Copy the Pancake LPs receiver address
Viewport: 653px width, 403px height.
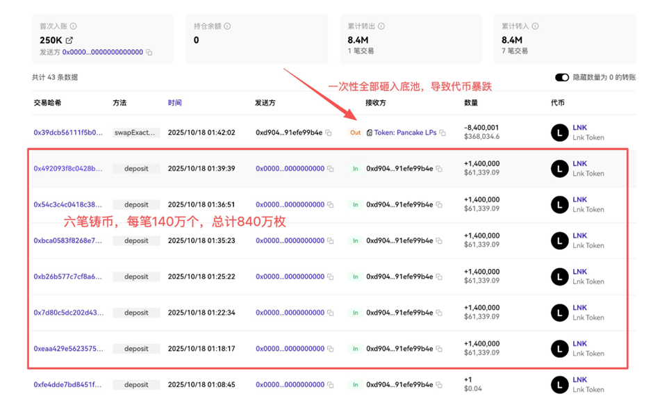pos(443,133)
